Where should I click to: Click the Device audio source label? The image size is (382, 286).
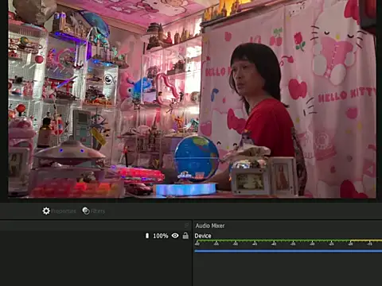pyautogui.click(x=203, y=236)
